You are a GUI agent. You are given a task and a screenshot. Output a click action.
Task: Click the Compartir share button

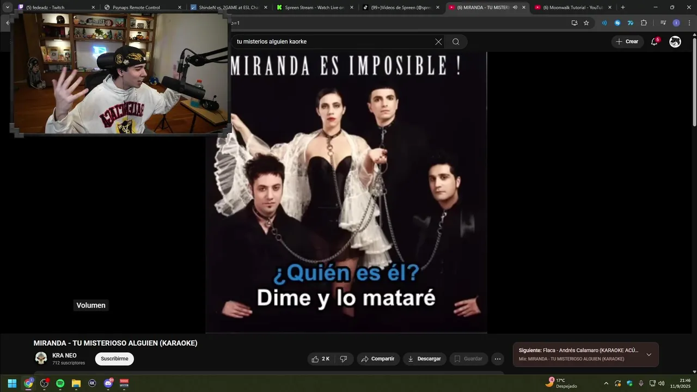pyautogui.click(x=378, y=359)
